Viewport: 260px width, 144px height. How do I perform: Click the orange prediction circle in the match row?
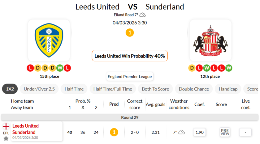(114, 132)
